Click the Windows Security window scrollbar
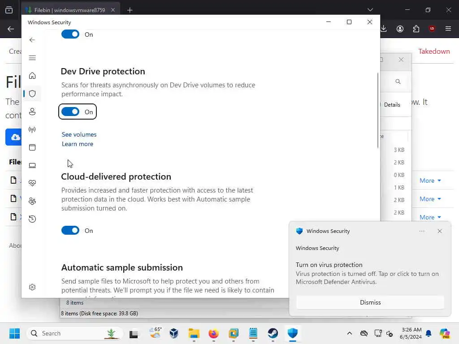 coord(378,111)
